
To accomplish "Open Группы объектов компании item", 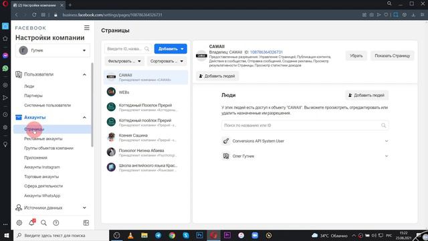I will pyautogui.click(x=49, y=148).
